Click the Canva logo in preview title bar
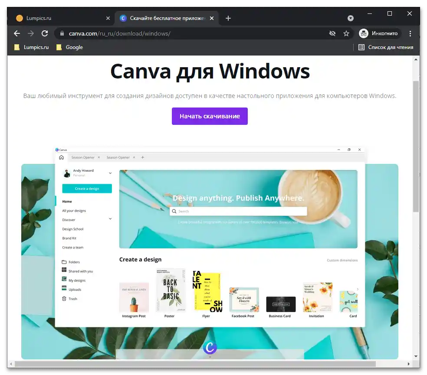 pos(57,150)
